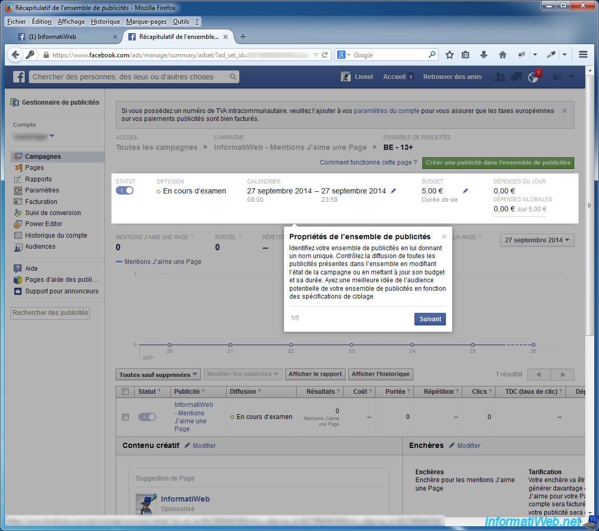Check the select-all checkbox in table header

125,392
